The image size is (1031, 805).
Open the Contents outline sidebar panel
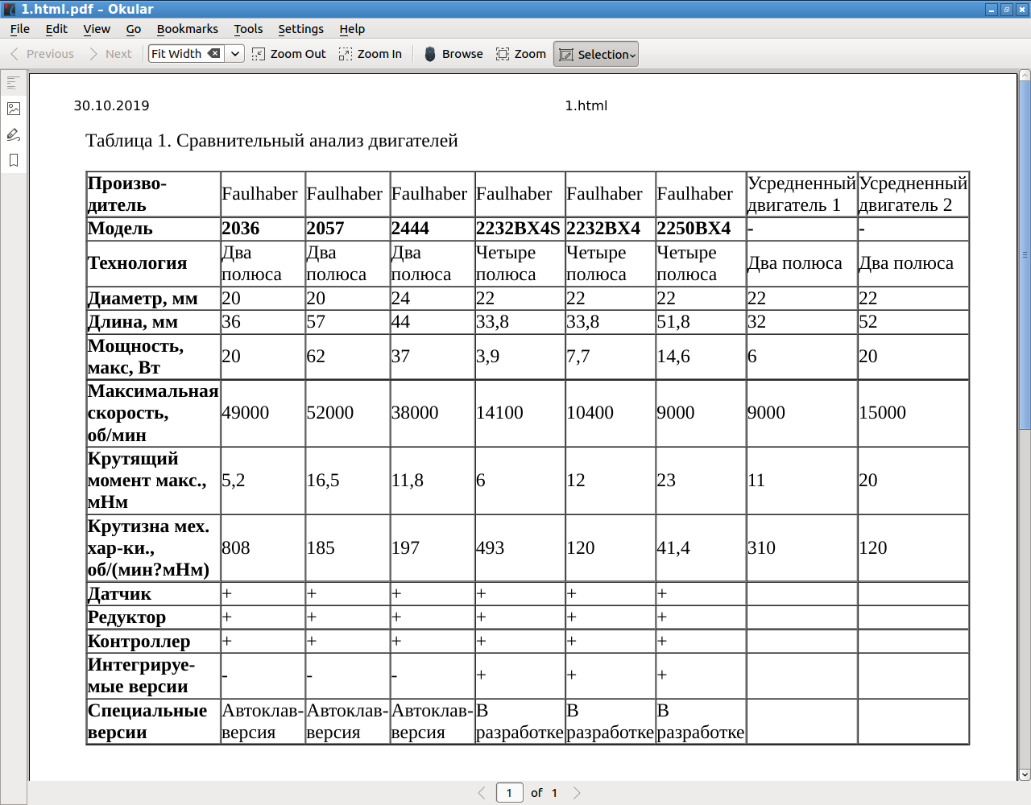13,83
